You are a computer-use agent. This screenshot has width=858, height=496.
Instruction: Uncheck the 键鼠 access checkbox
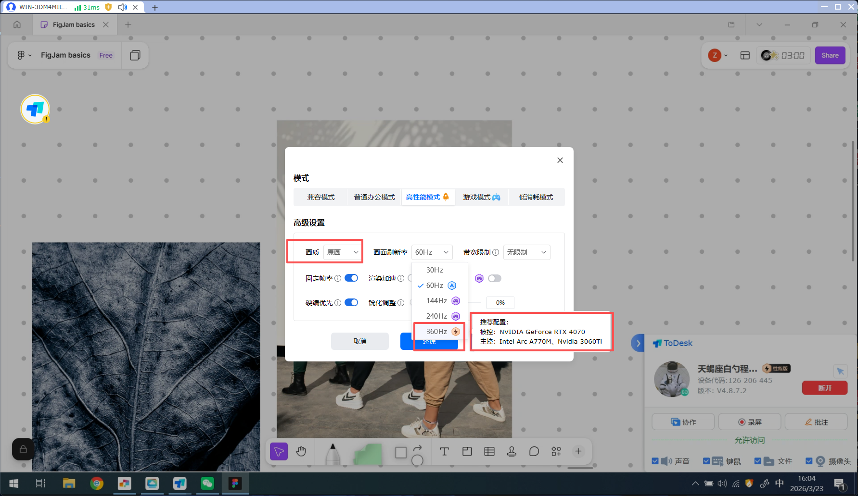706,461
